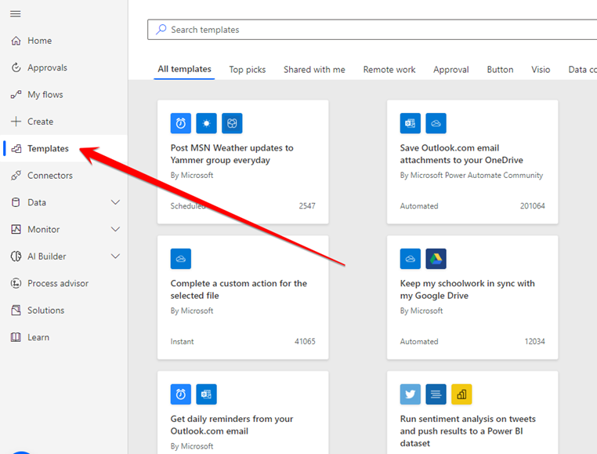Click the 12034 usage count

[x=534, y=342]
